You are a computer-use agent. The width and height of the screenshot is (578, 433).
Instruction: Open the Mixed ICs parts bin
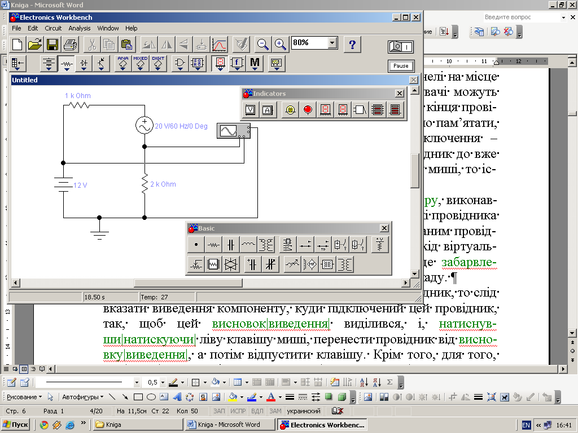tap(141, 63)
